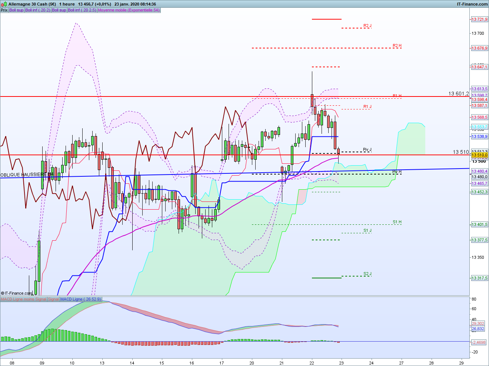Select the Moyenne mobile (Exponentielle 54) tab
Screen dimensions: 489x366
tap(129, 10)
